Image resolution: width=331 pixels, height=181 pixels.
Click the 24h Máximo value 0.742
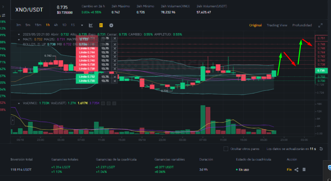(x=116, y=12)
